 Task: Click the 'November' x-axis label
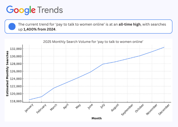point(151,109)
